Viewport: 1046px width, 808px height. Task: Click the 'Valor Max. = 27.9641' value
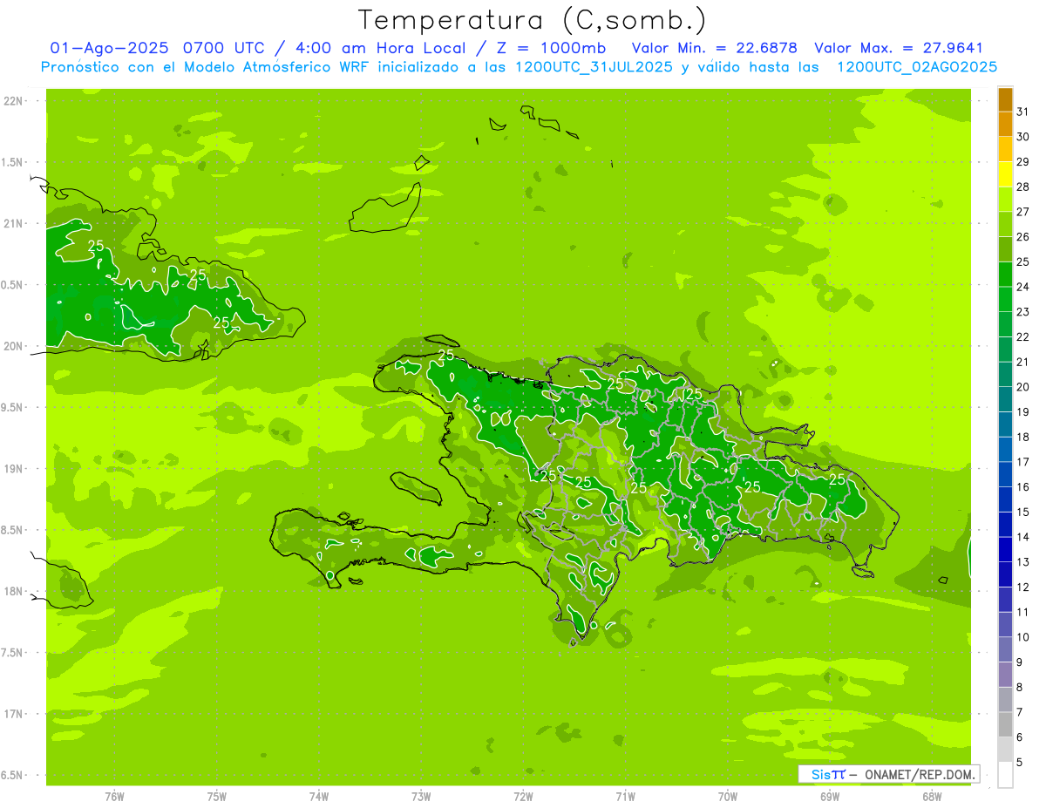898,48
